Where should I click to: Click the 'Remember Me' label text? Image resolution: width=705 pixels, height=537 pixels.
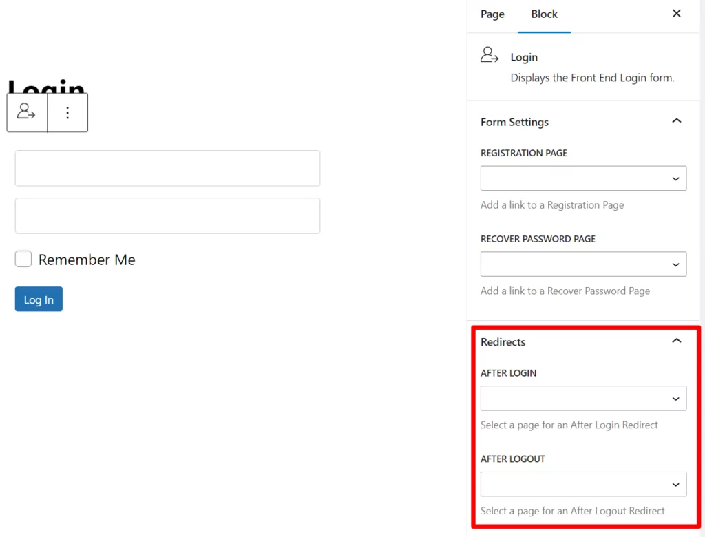coord(87,260)
